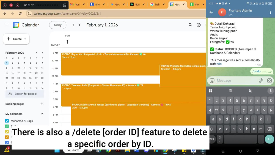
Task: Open Telegram emoji sticker panel
Action: pyautogui.click(x=212, y=81)
